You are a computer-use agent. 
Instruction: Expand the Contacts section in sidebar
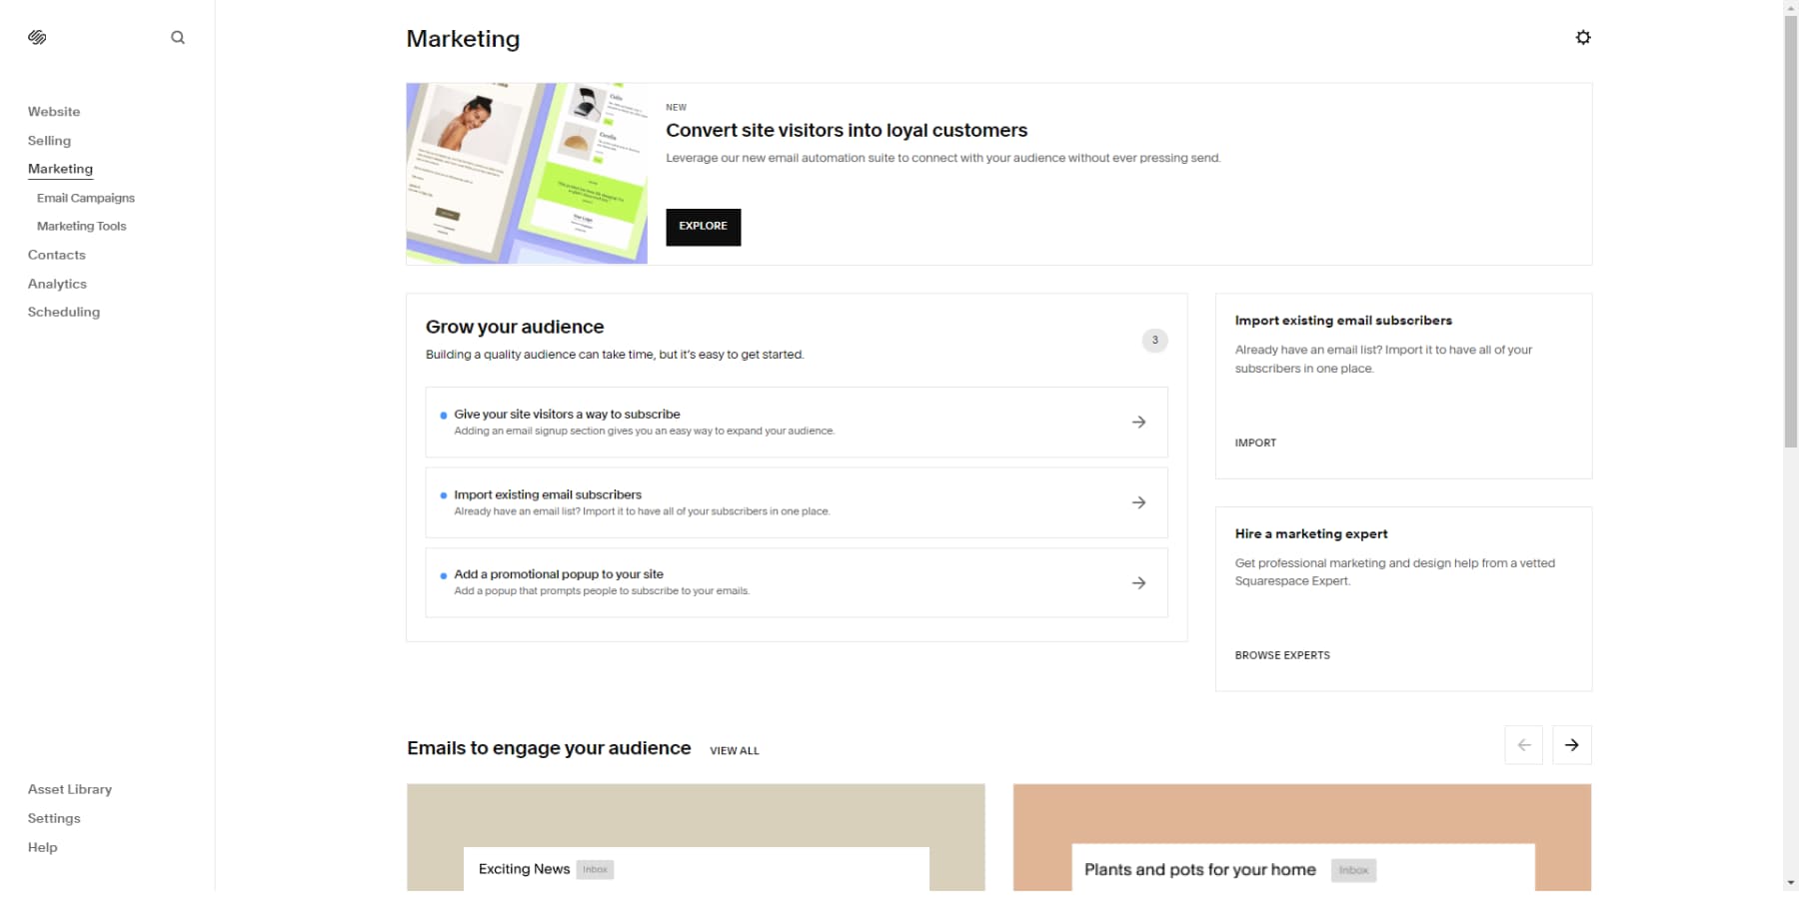(x=57, y=255)
